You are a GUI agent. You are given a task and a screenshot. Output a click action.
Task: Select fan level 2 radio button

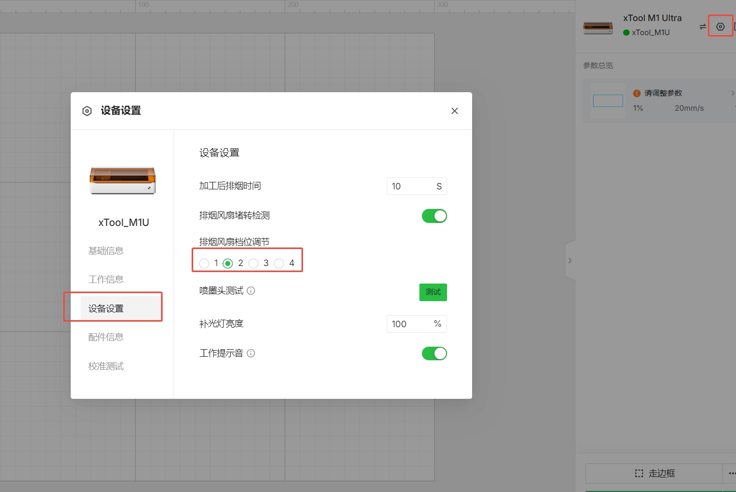[x=228, y=264]
